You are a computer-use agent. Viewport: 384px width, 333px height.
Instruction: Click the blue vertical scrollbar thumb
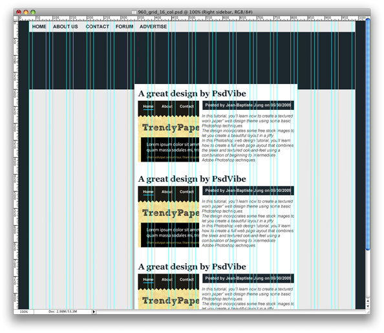(x=368, y=134)
